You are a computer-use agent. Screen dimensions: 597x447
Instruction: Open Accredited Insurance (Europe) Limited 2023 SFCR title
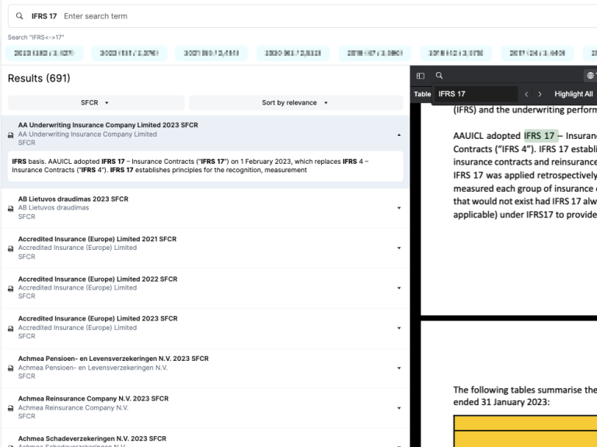98,318
